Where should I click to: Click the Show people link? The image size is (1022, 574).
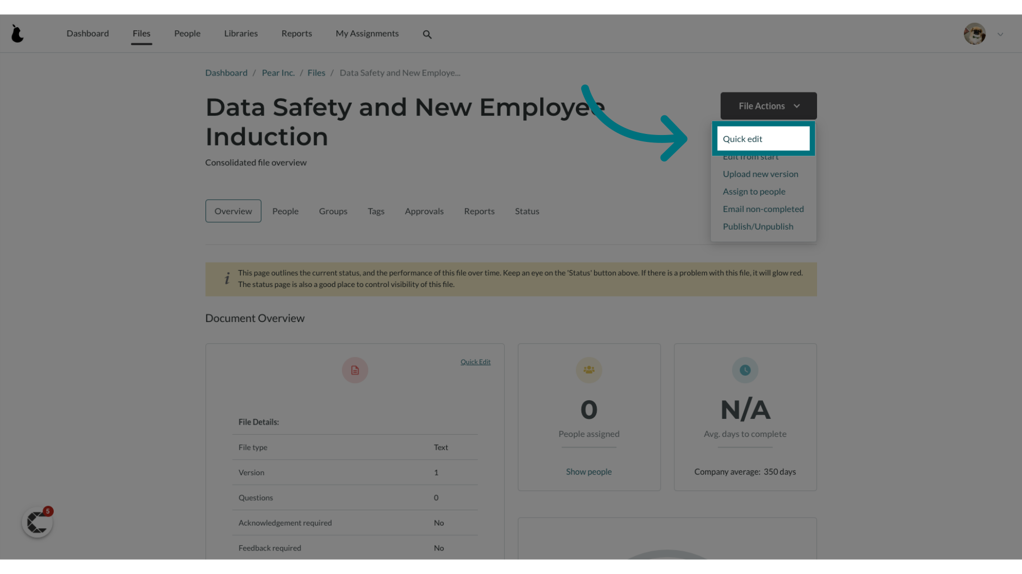coord(589,472)
